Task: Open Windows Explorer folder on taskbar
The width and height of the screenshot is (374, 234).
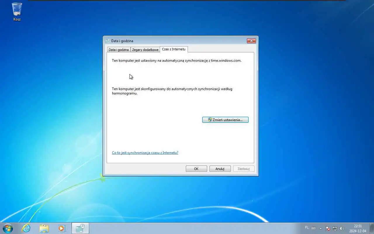Action: [x=44, y=228]
